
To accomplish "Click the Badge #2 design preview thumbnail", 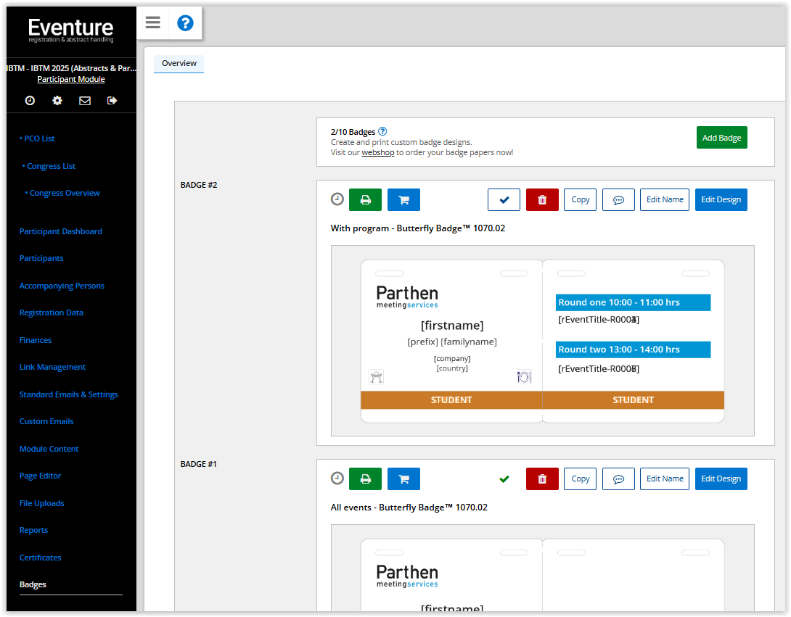I will 542,341.
